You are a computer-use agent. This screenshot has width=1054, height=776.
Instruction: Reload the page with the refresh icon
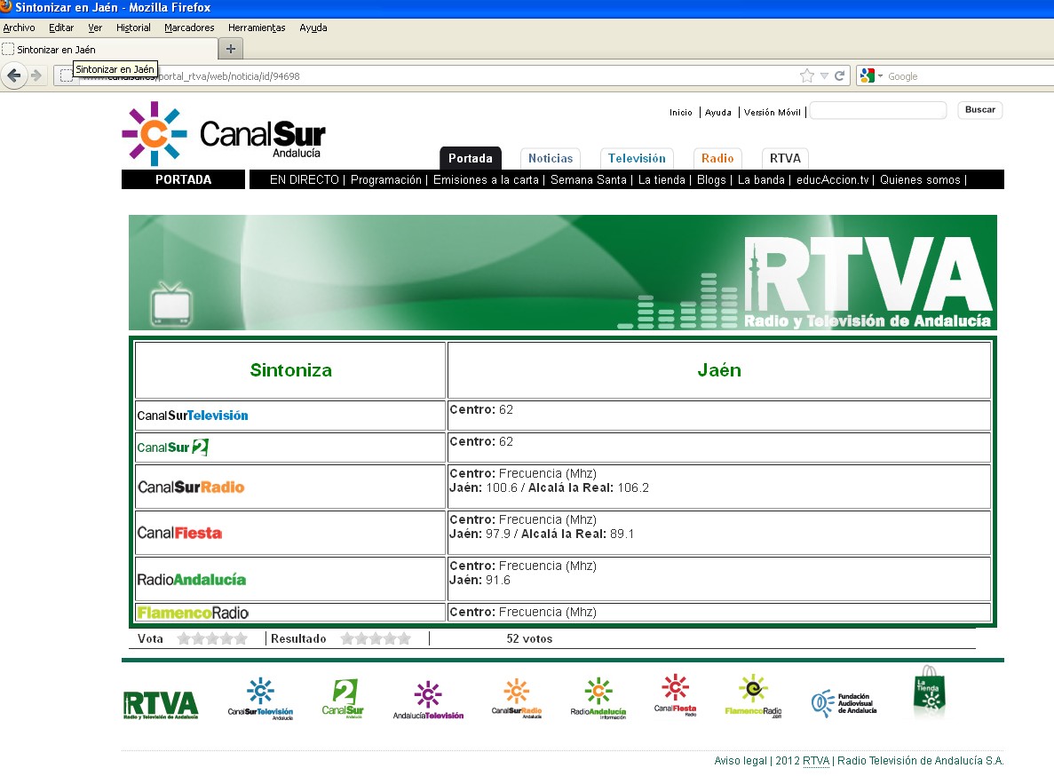click(x=839, y=76)
